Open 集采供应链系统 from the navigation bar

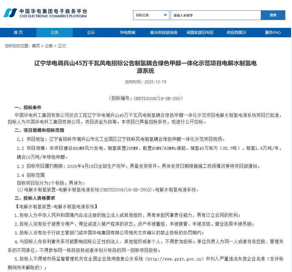(164, 32)
